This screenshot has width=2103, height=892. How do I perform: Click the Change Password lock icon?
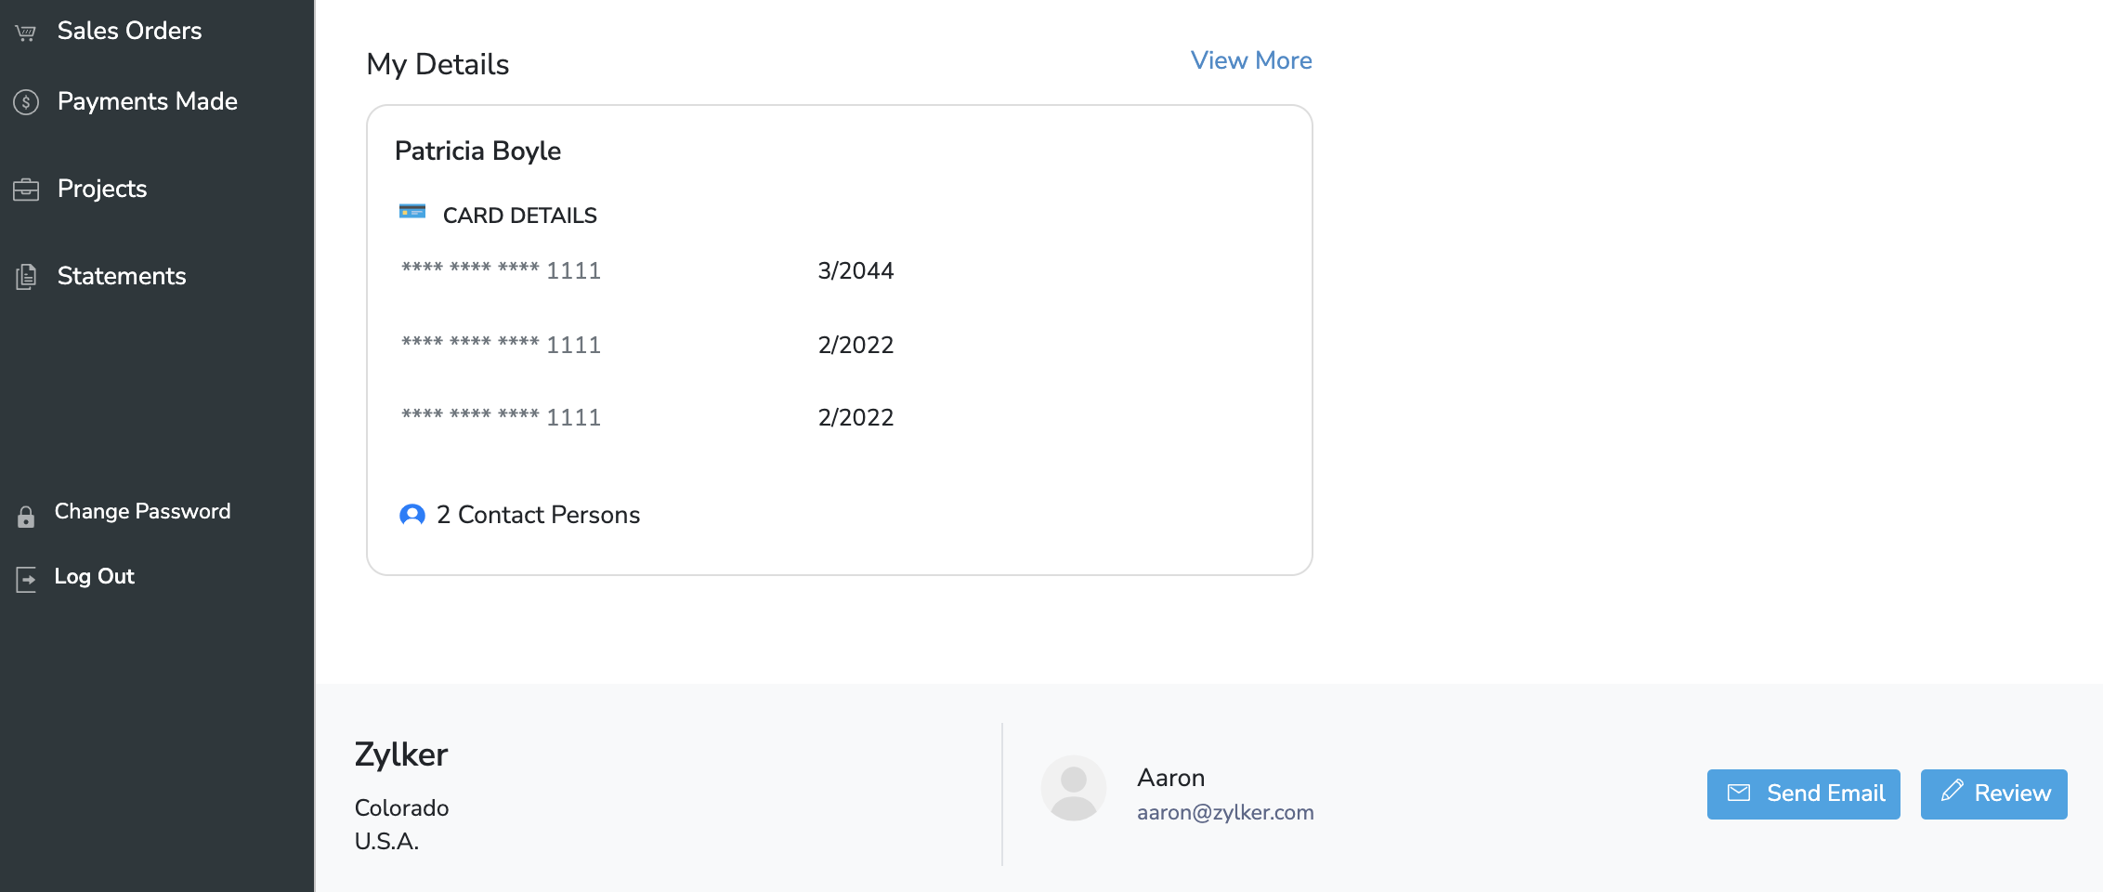coord(25,517)
